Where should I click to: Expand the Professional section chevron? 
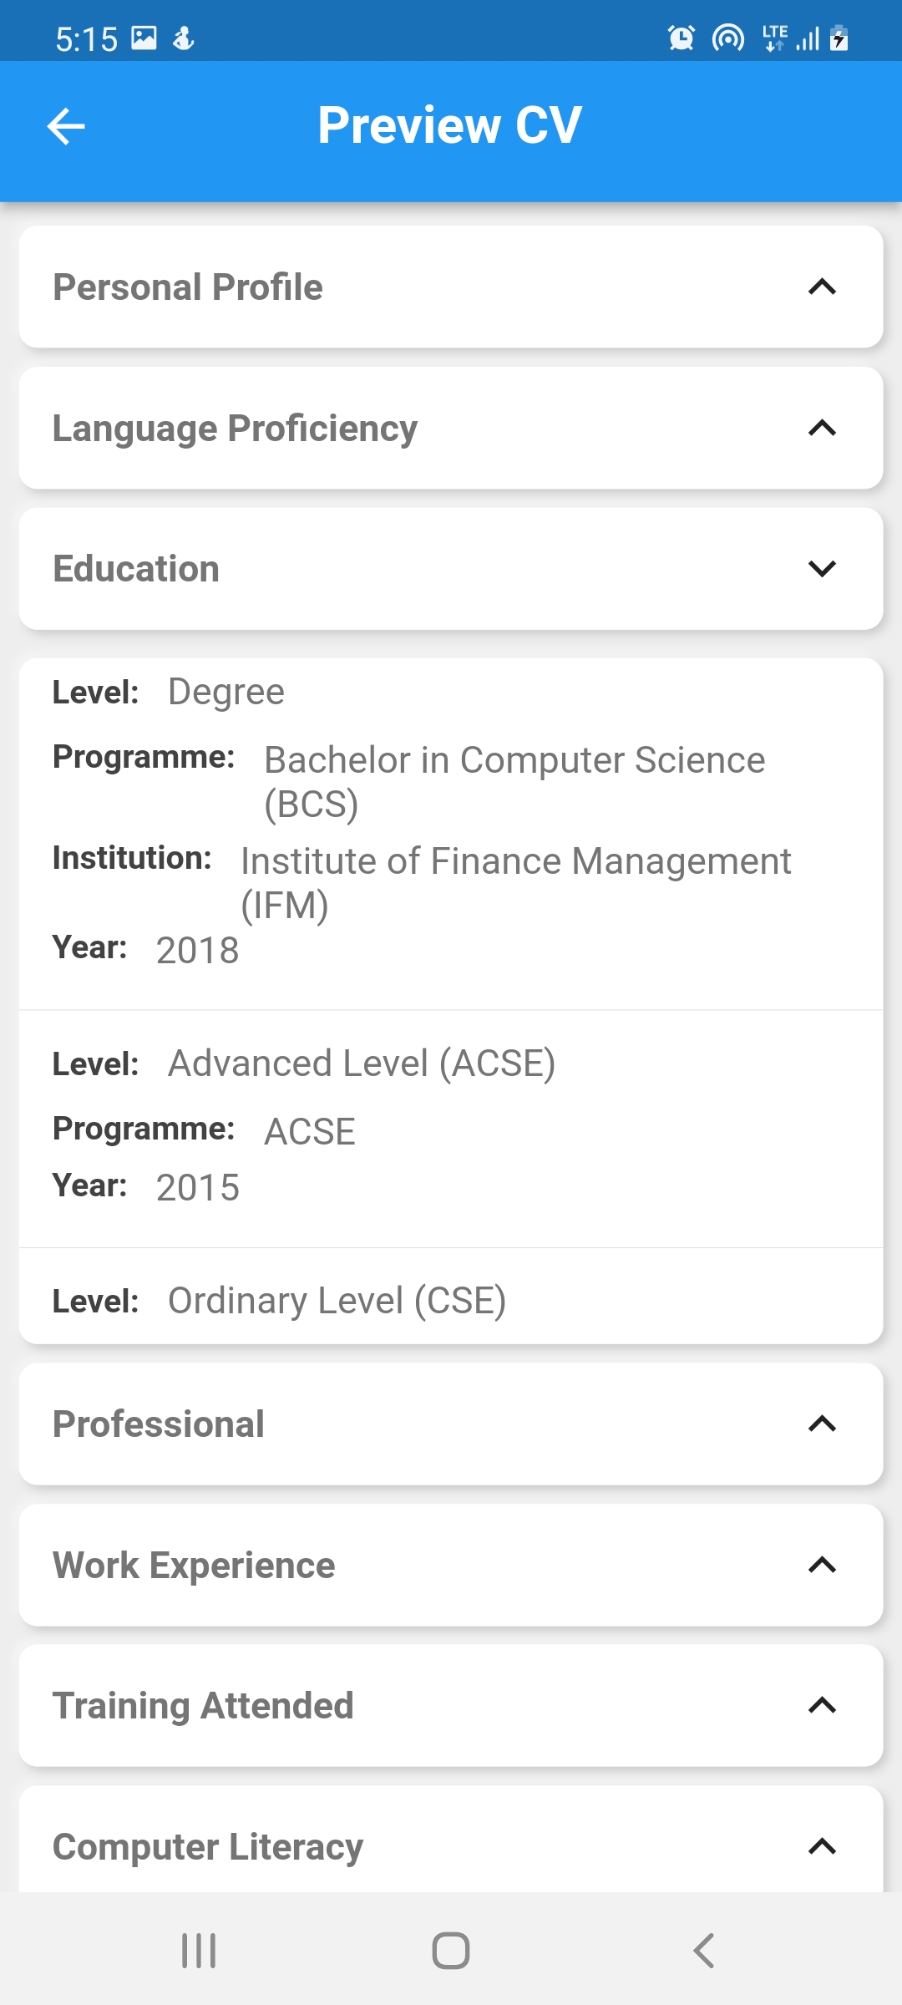(x=822, y=1424)
